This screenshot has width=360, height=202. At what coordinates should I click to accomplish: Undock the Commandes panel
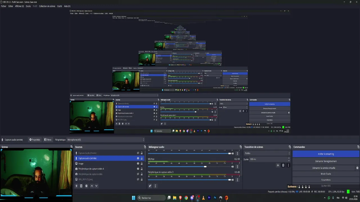pos(358,147)
